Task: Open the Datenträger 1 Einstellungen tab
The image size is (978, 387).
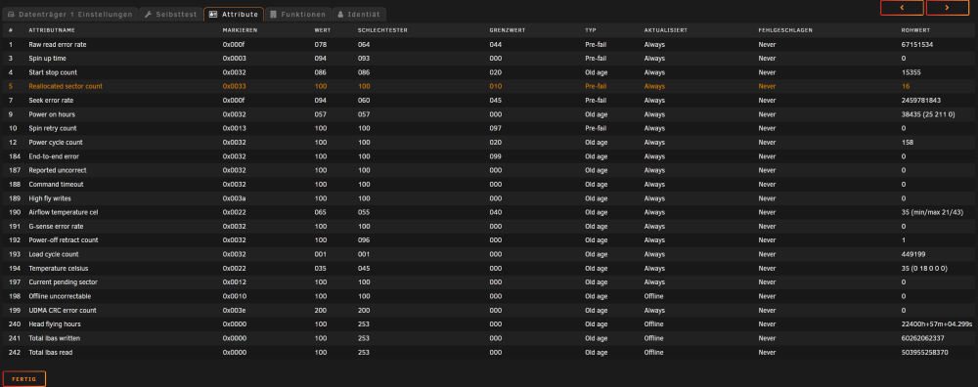Action: click(69, 15)
